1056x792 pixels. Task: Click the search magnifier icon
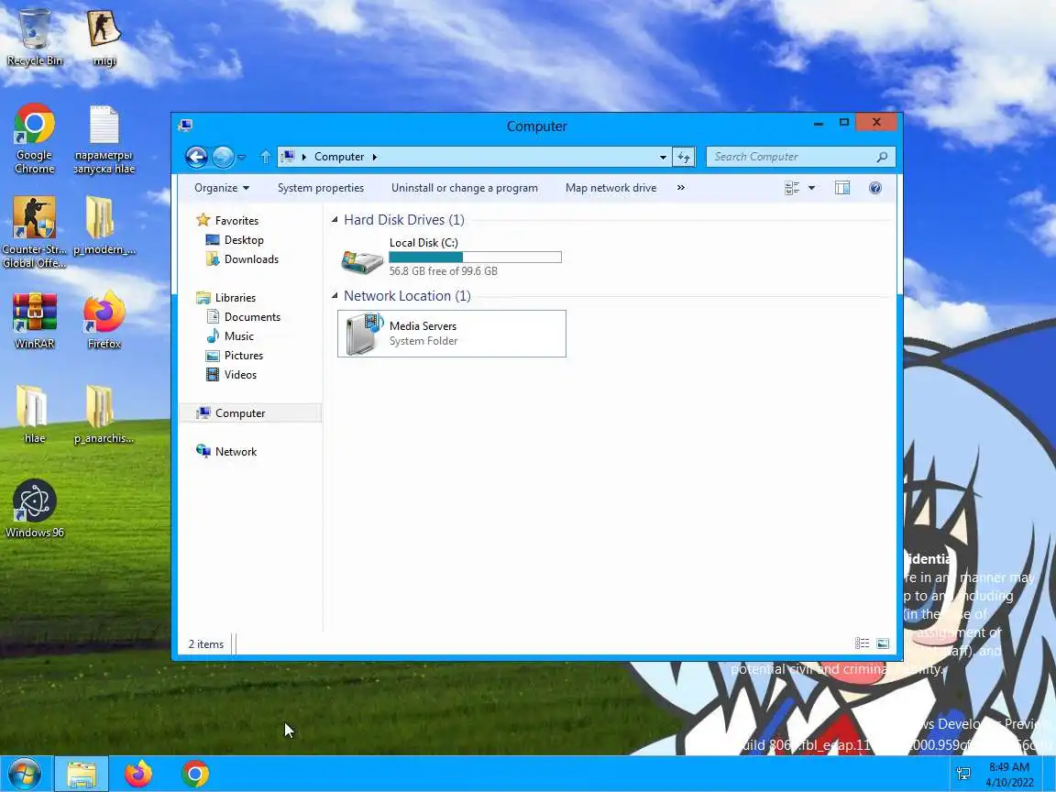[x=882, y=157]
